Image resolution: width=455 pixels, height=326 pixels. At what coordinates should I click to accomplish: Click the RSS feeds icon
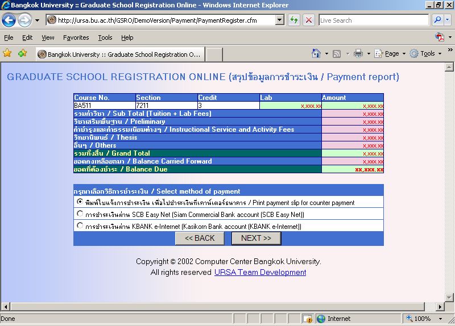point(337,53)
